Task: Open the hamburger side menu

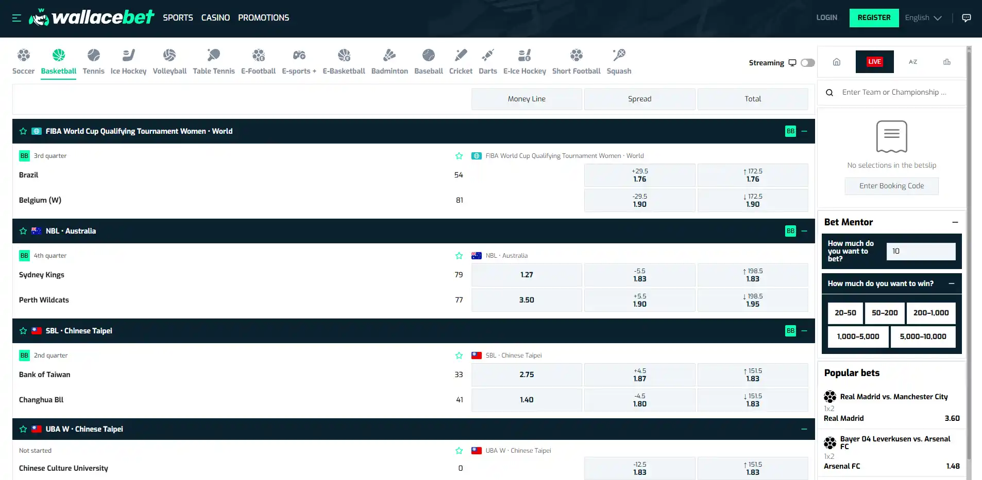Action: pos(16,18)
